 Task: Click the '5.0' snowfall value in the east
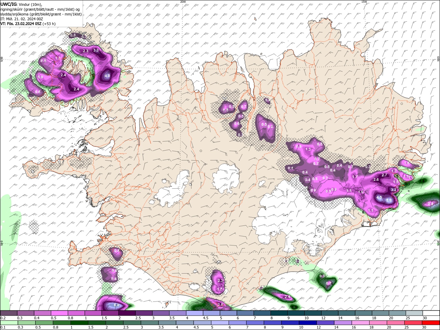pyautogui.click(x=389, y=200)
